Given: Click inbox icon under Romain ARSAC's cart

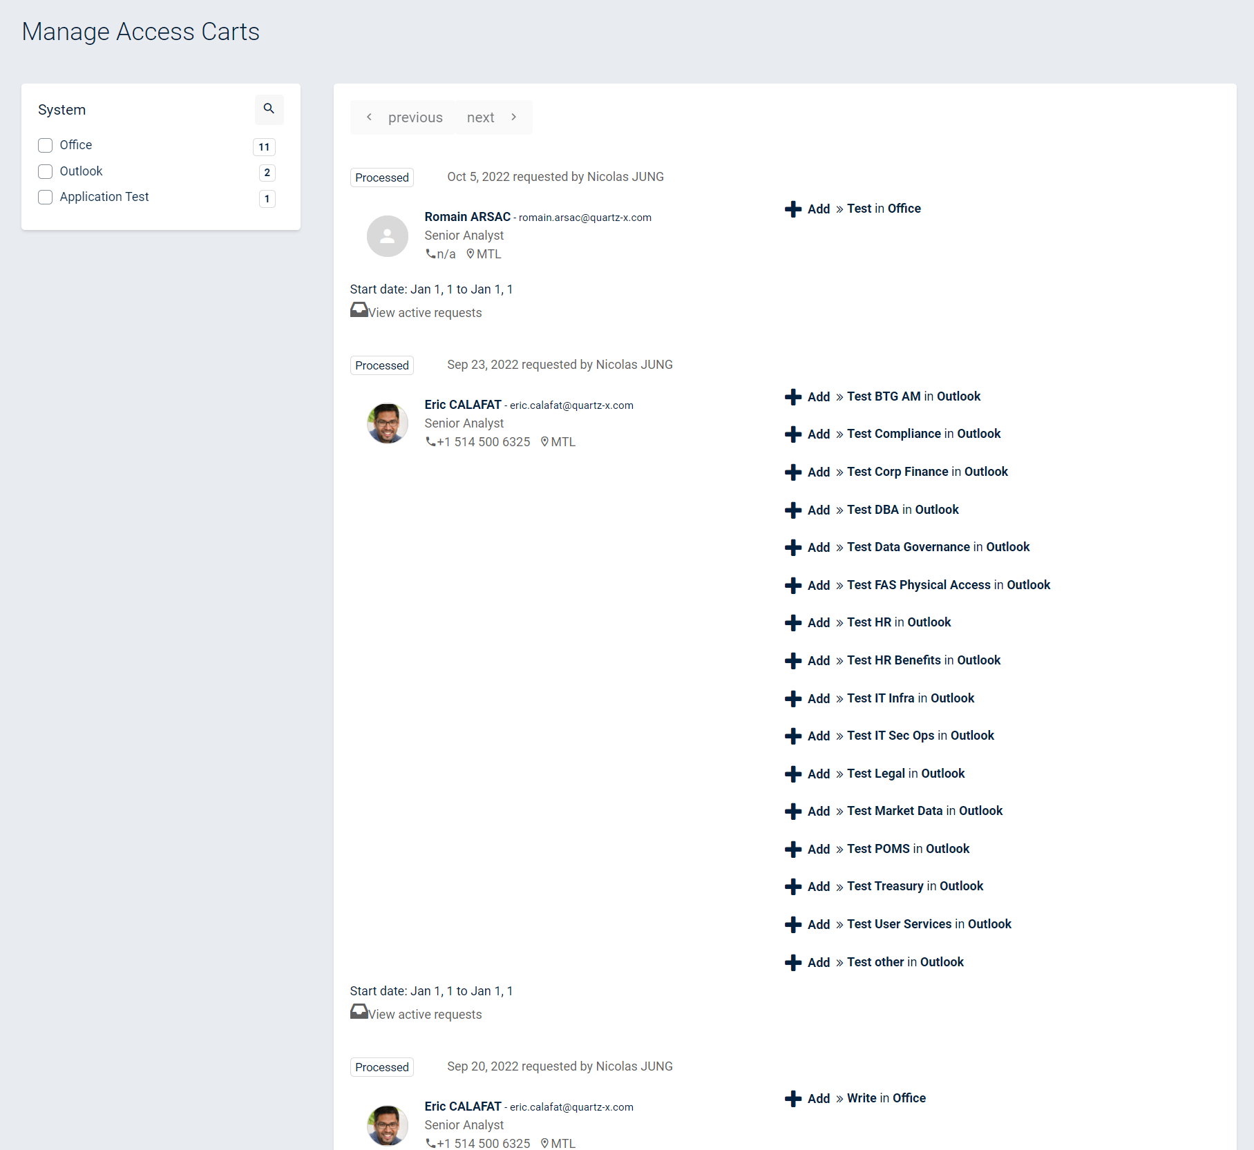Looking at the screenshot, I should coord(359,310).
